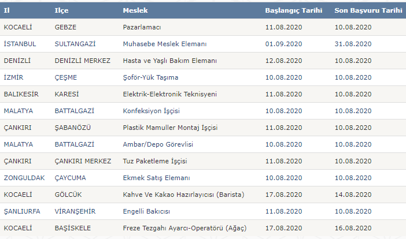Sort by the Ilçe column header

pyautogui.click(x=61, y=11)
